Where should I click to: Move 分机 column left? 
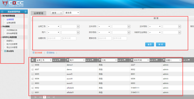click(x=100, y=60)
